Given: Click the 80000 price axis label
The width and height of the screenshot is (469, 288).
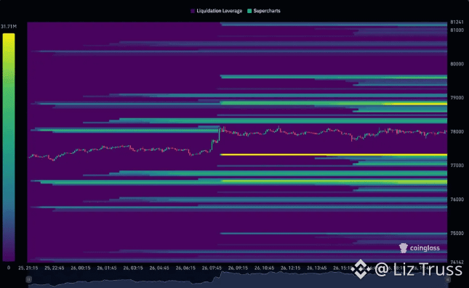Looking at the screenshot, I should 457,64.
